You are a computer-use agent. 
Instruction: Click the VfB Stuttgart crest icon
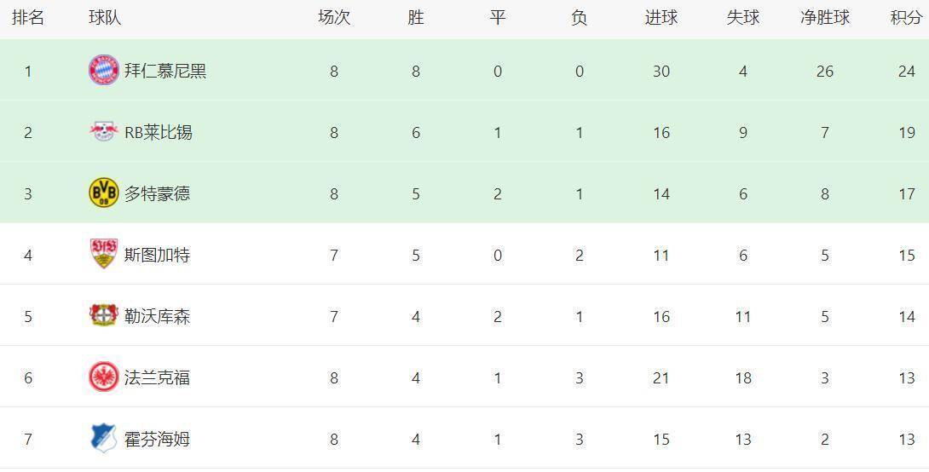[x=104, y=255]
